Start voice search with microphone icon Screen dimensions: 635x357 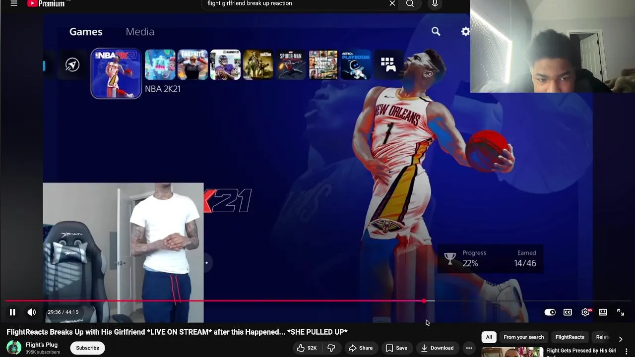point(435,3)
